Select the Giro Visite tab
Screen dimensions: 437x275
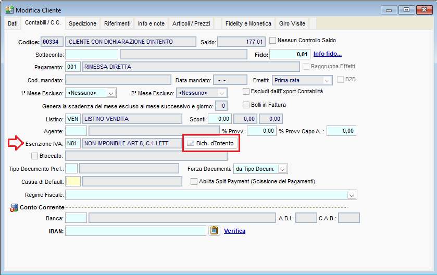point(292,24)
